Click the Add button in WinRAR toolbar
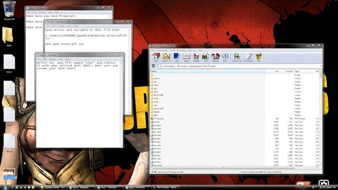Screen dimensions: 338x190 (156, 58)
